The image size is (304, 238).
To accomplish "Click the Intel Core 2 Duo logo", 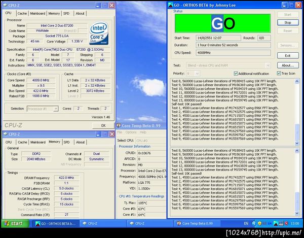I will click(x=98, y=32).
